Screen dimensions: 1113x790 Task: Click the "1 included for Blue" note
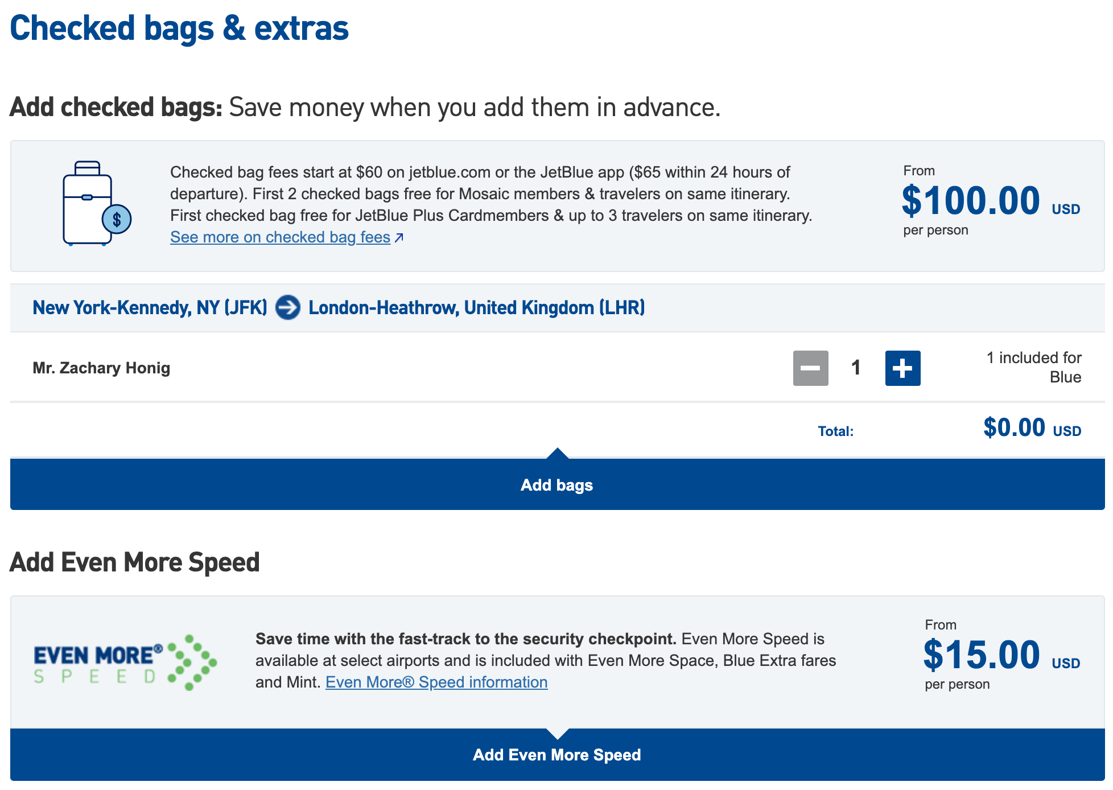click(1034, 368)
